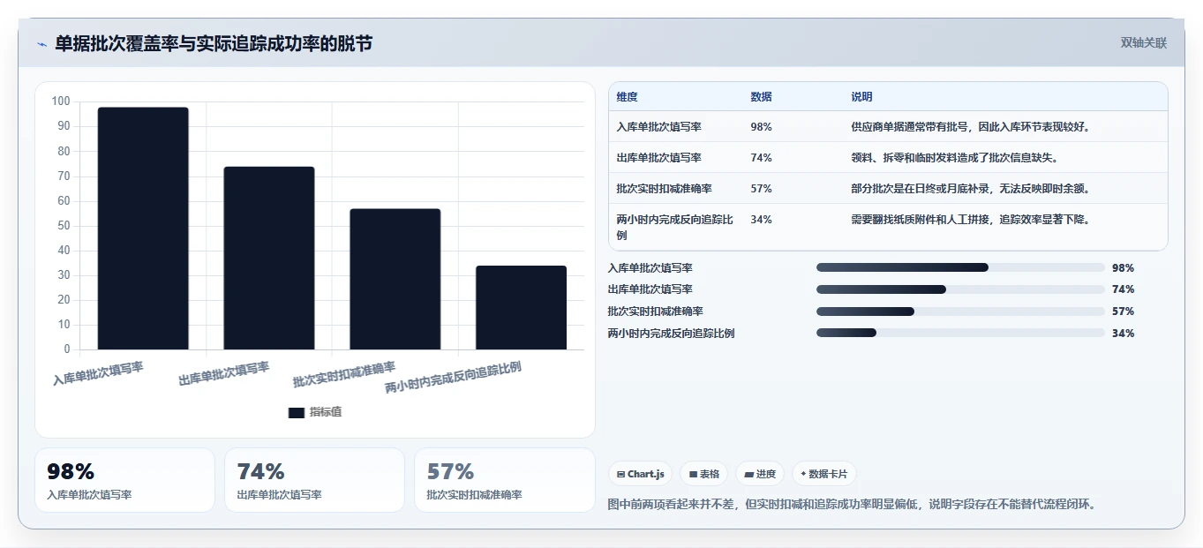Click the 74% label beside progress bar

click(x=1123, y=289)
